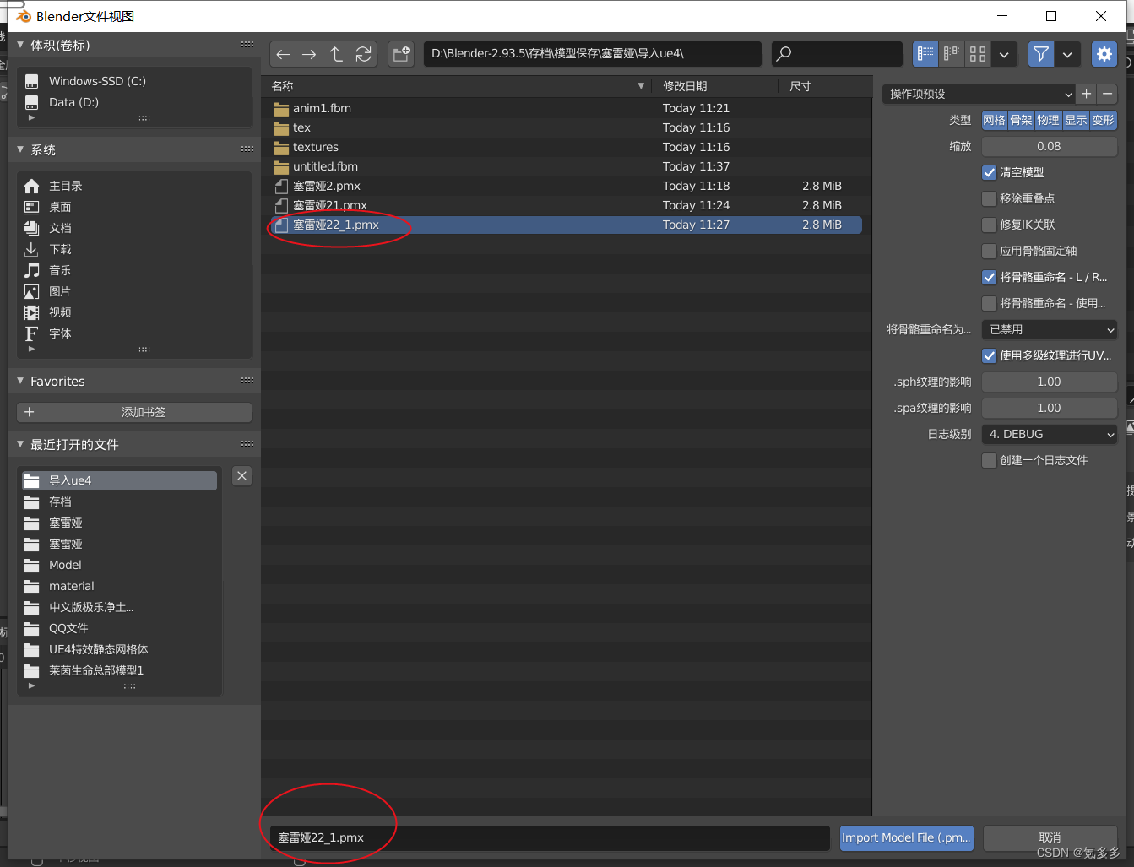Click Import Model File button
1134x867 pixels.
click(907, 837)
